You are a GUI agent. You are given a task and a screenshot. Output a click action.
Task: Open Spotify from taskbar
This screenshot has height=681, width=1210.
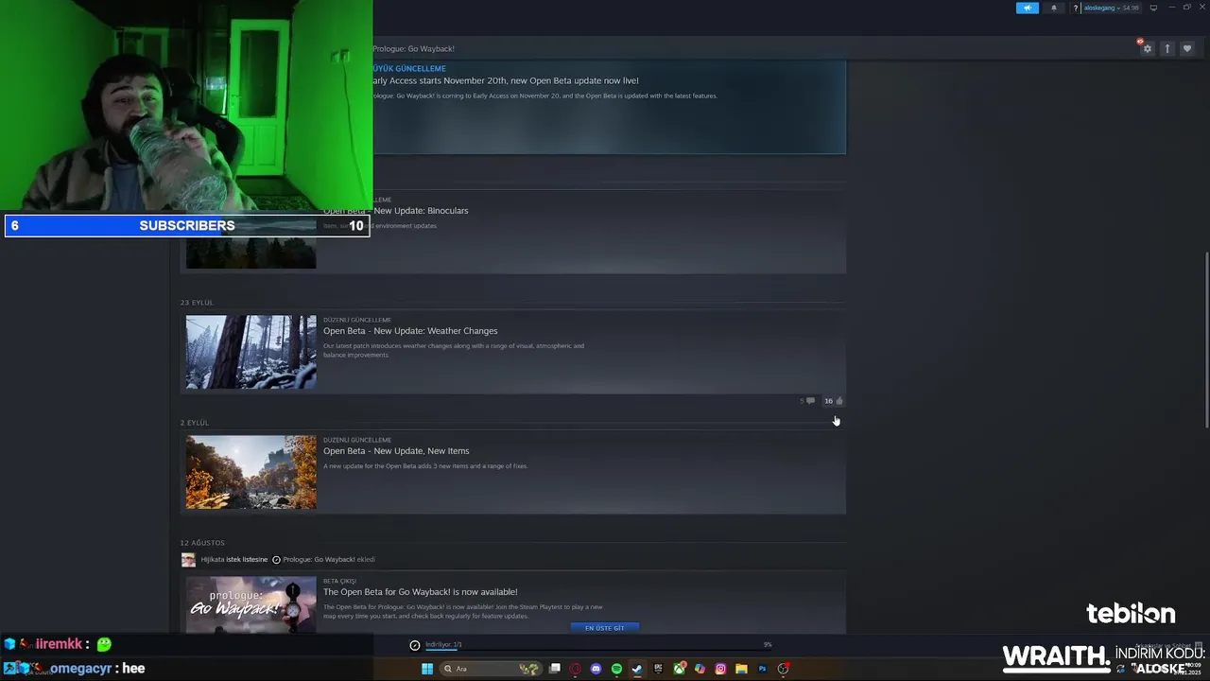pos(616,669)
